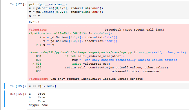
Task: Select the Out[122] prompt label
Action: pos(18,94)
